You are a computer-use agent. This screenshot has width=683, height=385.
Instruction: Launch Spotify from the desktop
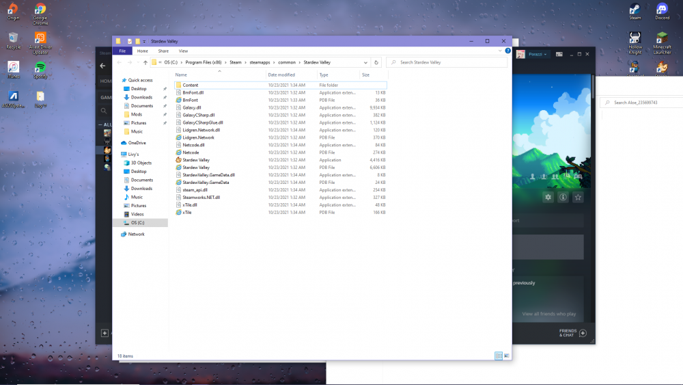pos(40,70)
